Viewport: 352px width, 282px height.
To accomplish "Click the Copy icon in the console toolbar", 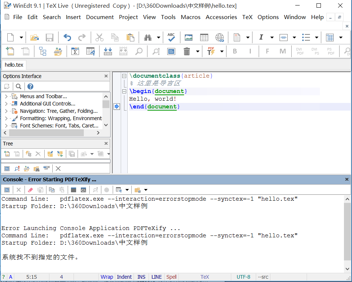I will click(x=51, y=189).
